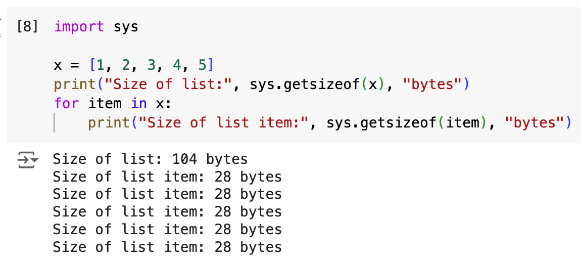581x261 pixels.
Task: Click the 'sys' module name on the import line
Action: tap(126, 26)
